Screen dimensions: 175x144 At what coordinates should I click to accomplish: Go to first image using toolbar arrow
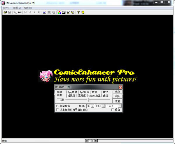pos(26,12)
